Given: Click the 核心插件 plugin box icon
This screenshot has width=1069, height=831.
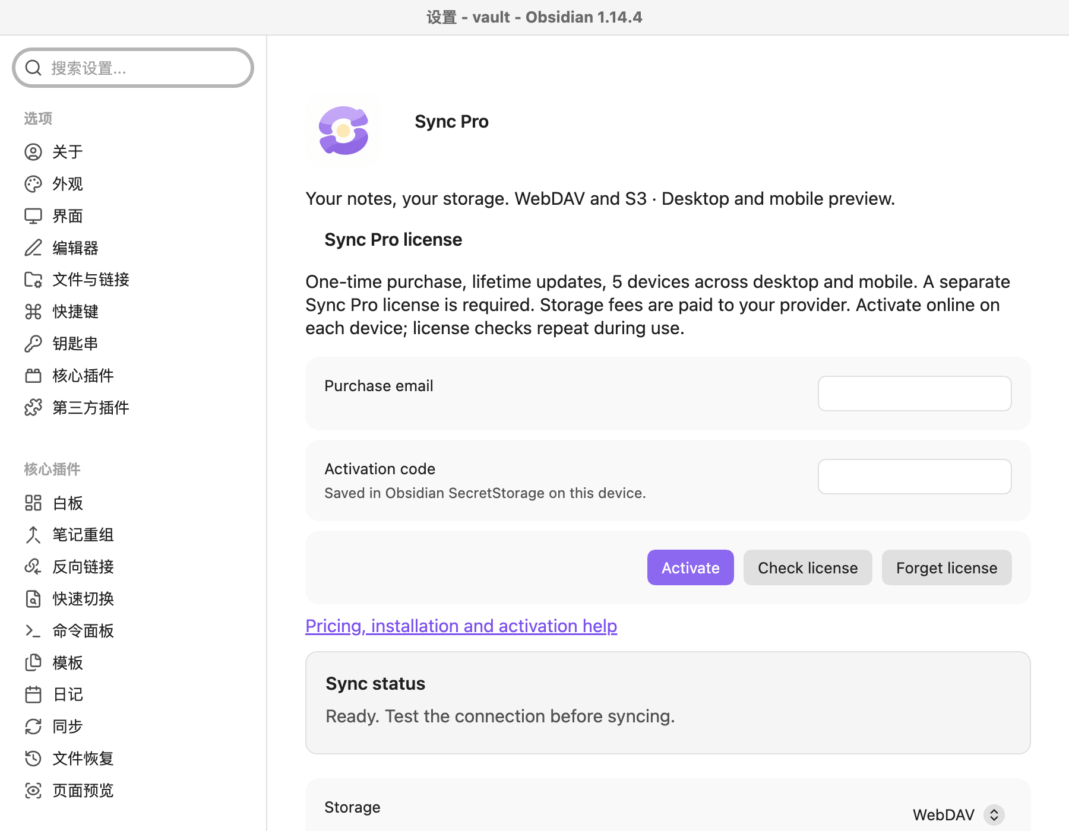Looking at the screenshot, I should click(x=33, y=376).
